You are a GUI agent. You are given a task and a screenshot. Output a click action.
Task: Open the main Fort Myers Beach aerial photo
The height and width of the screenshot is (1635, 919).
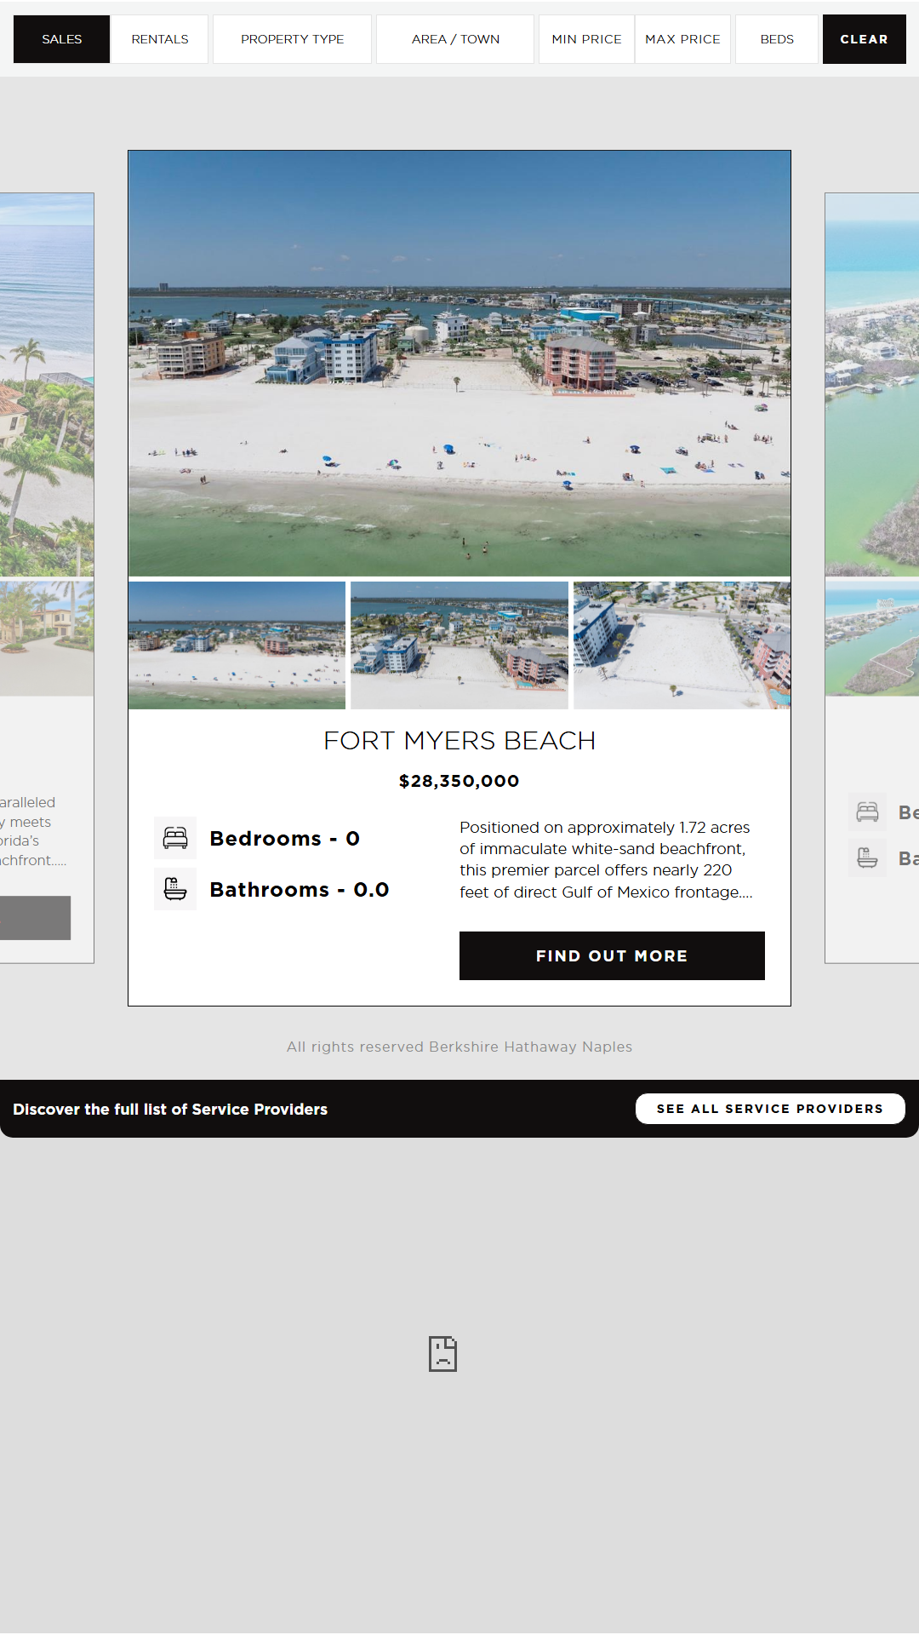tap(459, 364)
